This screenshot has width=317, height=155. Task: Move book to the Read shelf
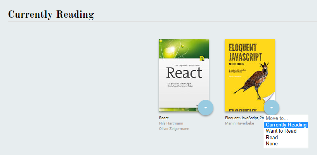[x=286, y=137]
